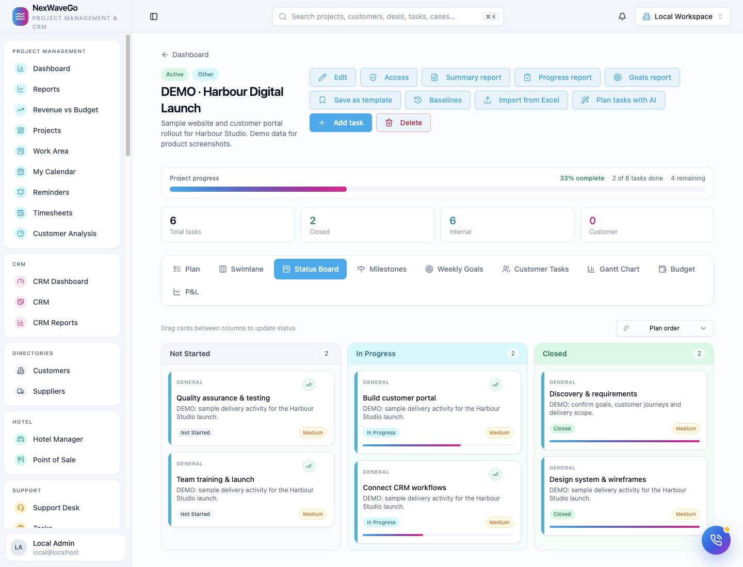
Task: Open the Weekly Goals tab
Action: [x=454, y=269]
